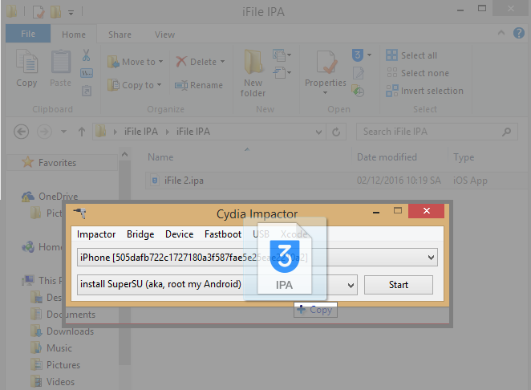531x390 pixels.
Task: Expand the Move to dropdown
Action: click(135, 62)
